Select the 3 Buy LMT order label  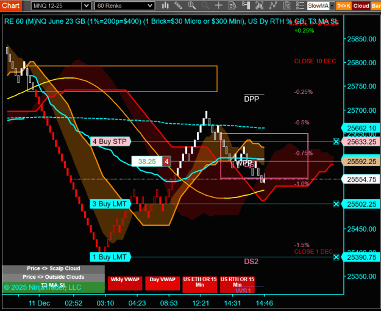coord(110,204)
